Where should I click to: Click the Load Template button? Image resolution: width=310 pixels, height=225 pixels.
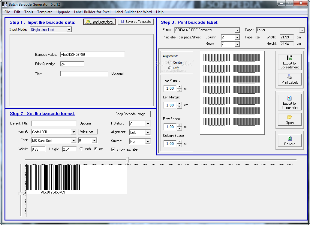(x=99, y=22)
